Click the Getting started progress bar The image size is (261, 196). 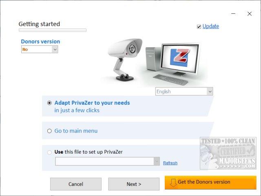[x=53, y=30]
